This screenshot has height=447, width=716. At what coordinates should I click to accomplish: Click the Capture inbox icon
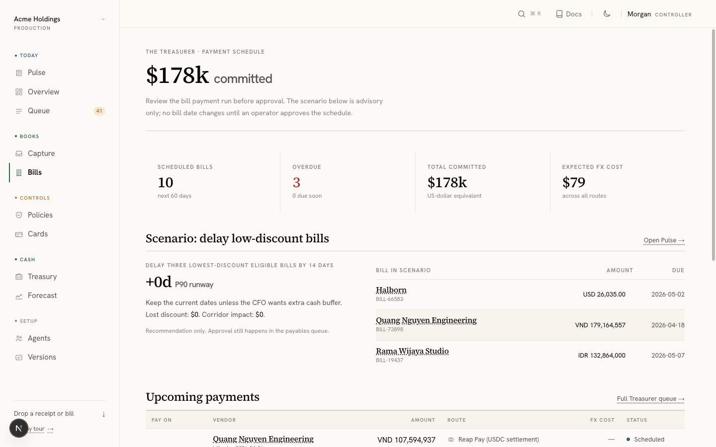19,154
